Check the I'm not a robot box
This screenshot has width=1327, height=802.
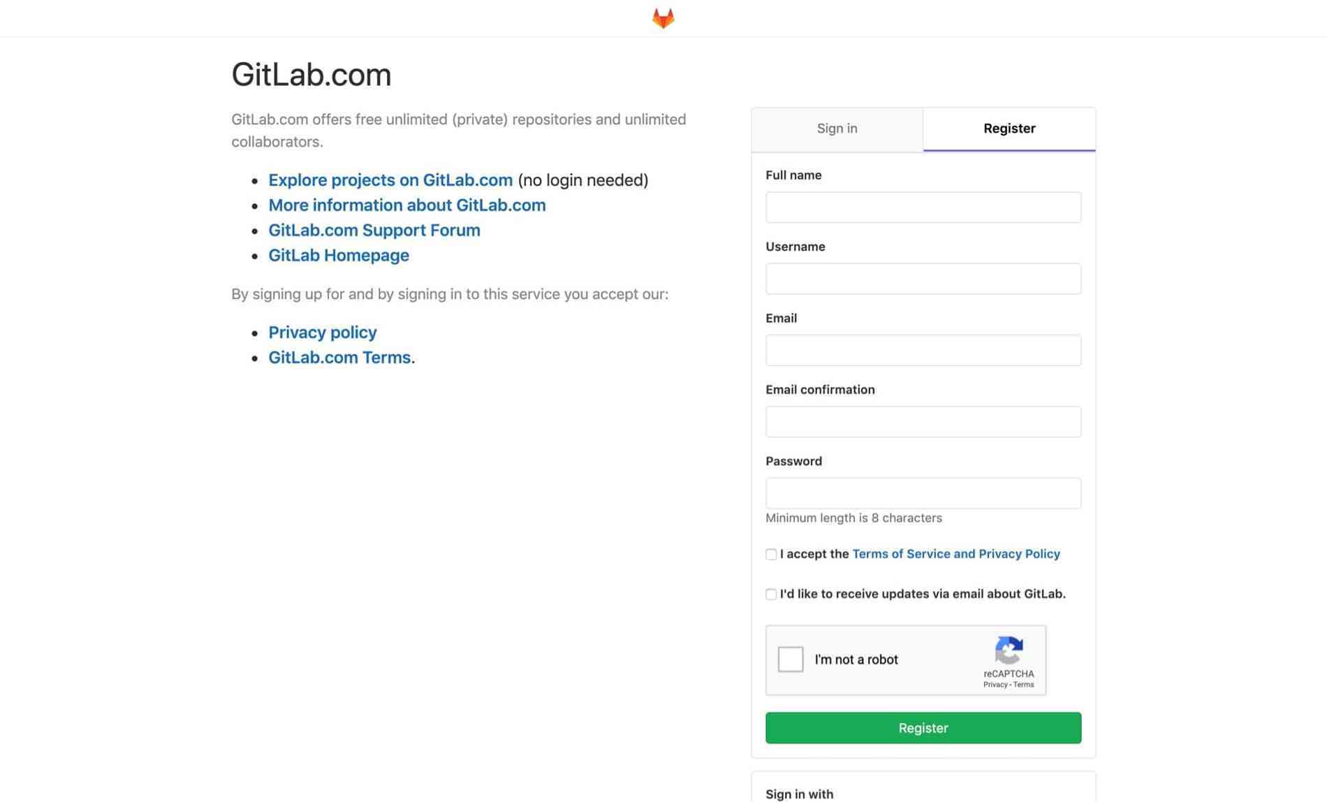click(790, 659)
